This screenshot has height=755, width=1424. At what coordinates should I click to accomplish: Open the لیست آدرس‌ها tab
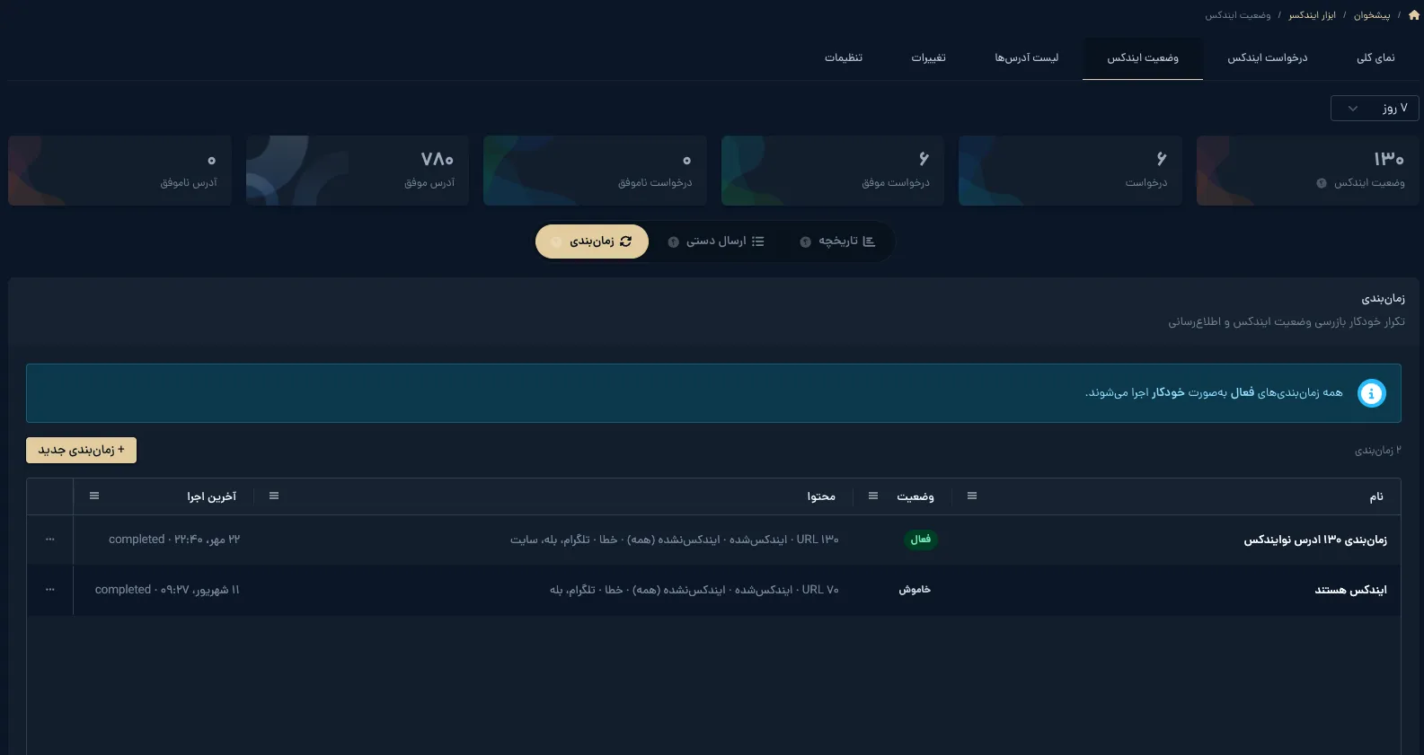click(1026, 58)
